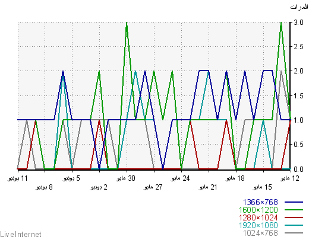309x240 pixels.
Task: Click the 1024×768 legend label
Action: tap(260, 233)
